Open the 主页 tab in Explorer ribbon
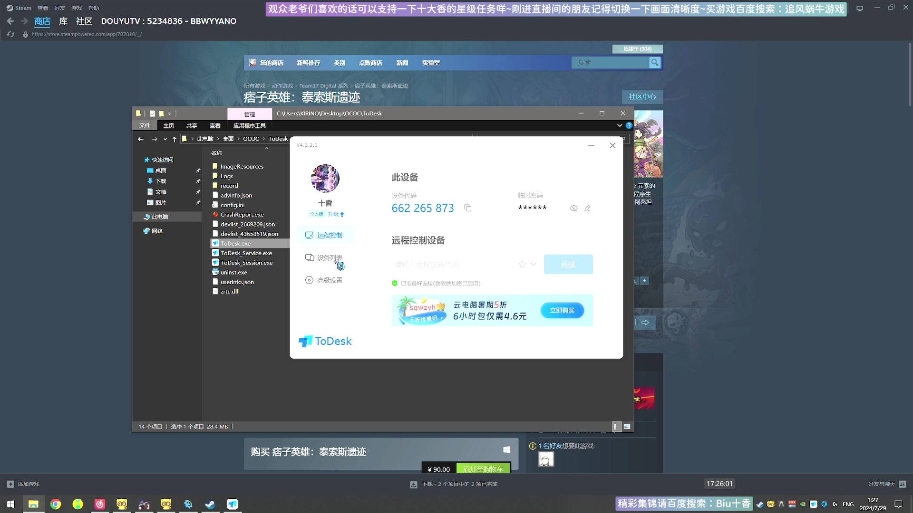 [168, 125]
